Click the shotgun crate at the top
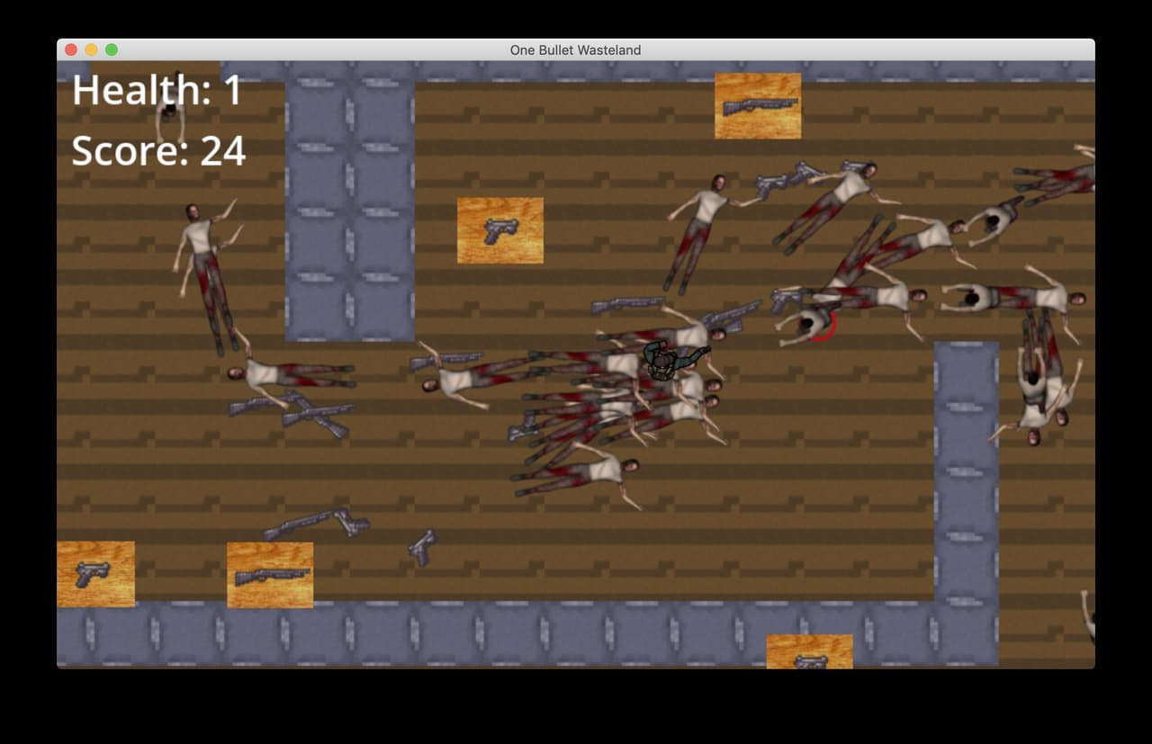 tap(758, 106)
